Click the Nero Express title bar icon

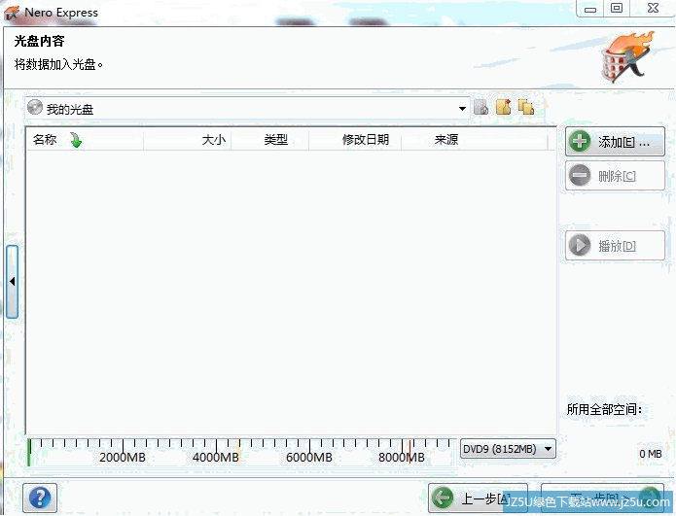pos(12,13)
